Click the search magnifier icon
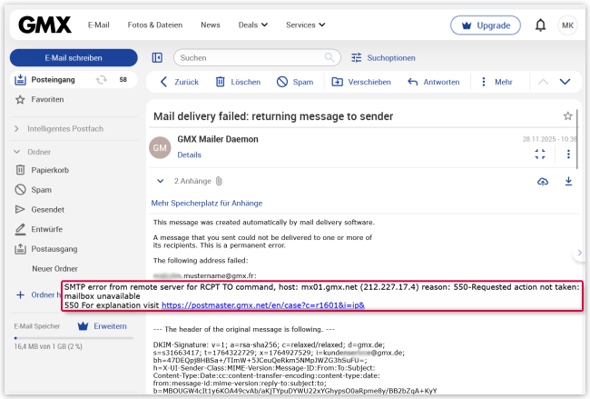 point(329,57)
